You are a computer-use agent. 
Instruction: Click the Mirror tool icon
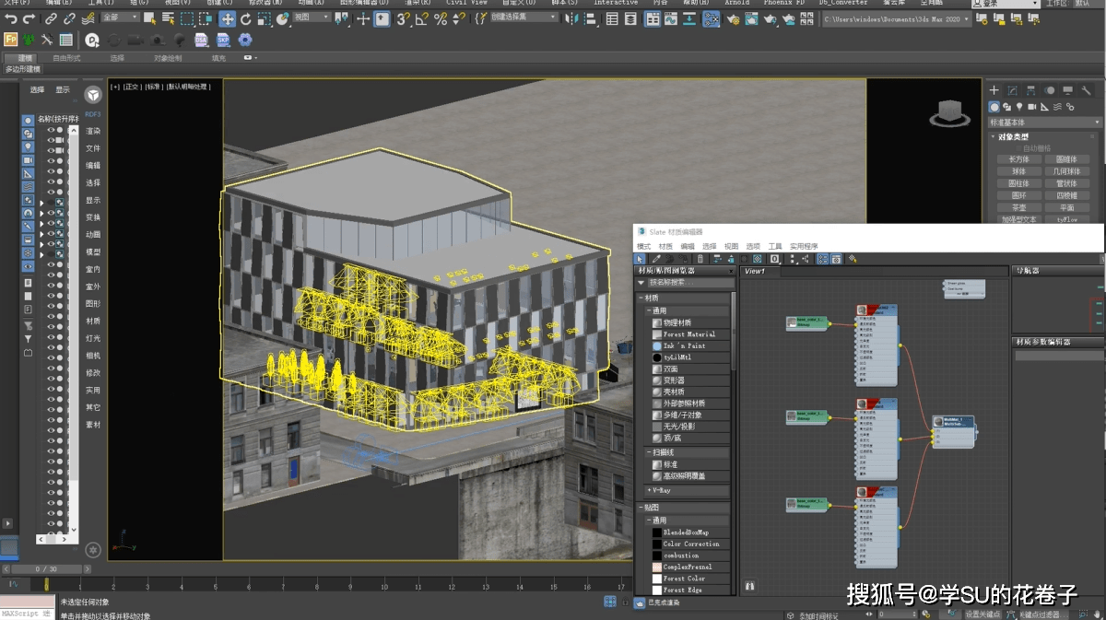[571, 18]
